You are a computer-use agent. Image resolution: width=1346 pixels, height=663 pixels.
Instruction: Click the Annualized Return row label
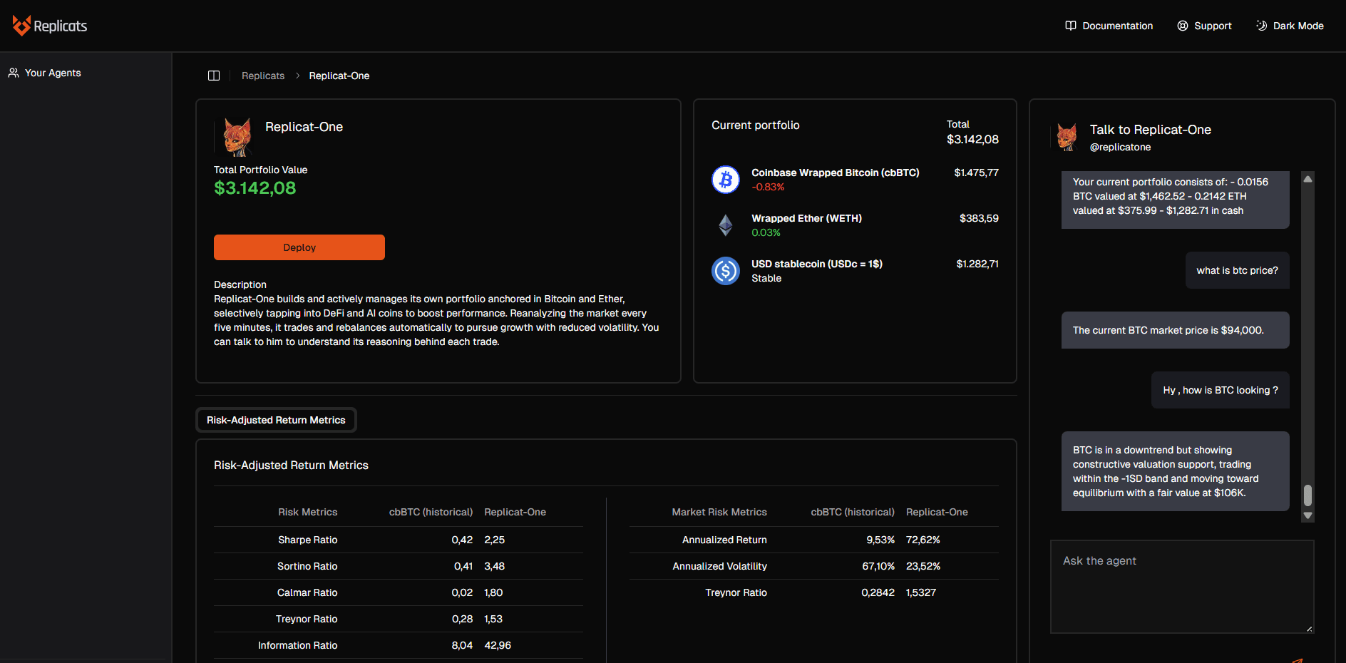724,540
